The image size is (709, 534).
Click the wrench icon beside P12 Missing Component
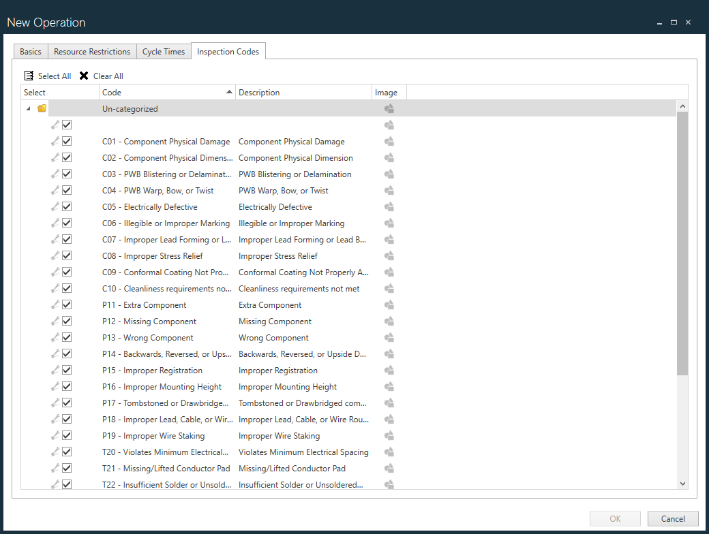point(55,321)
